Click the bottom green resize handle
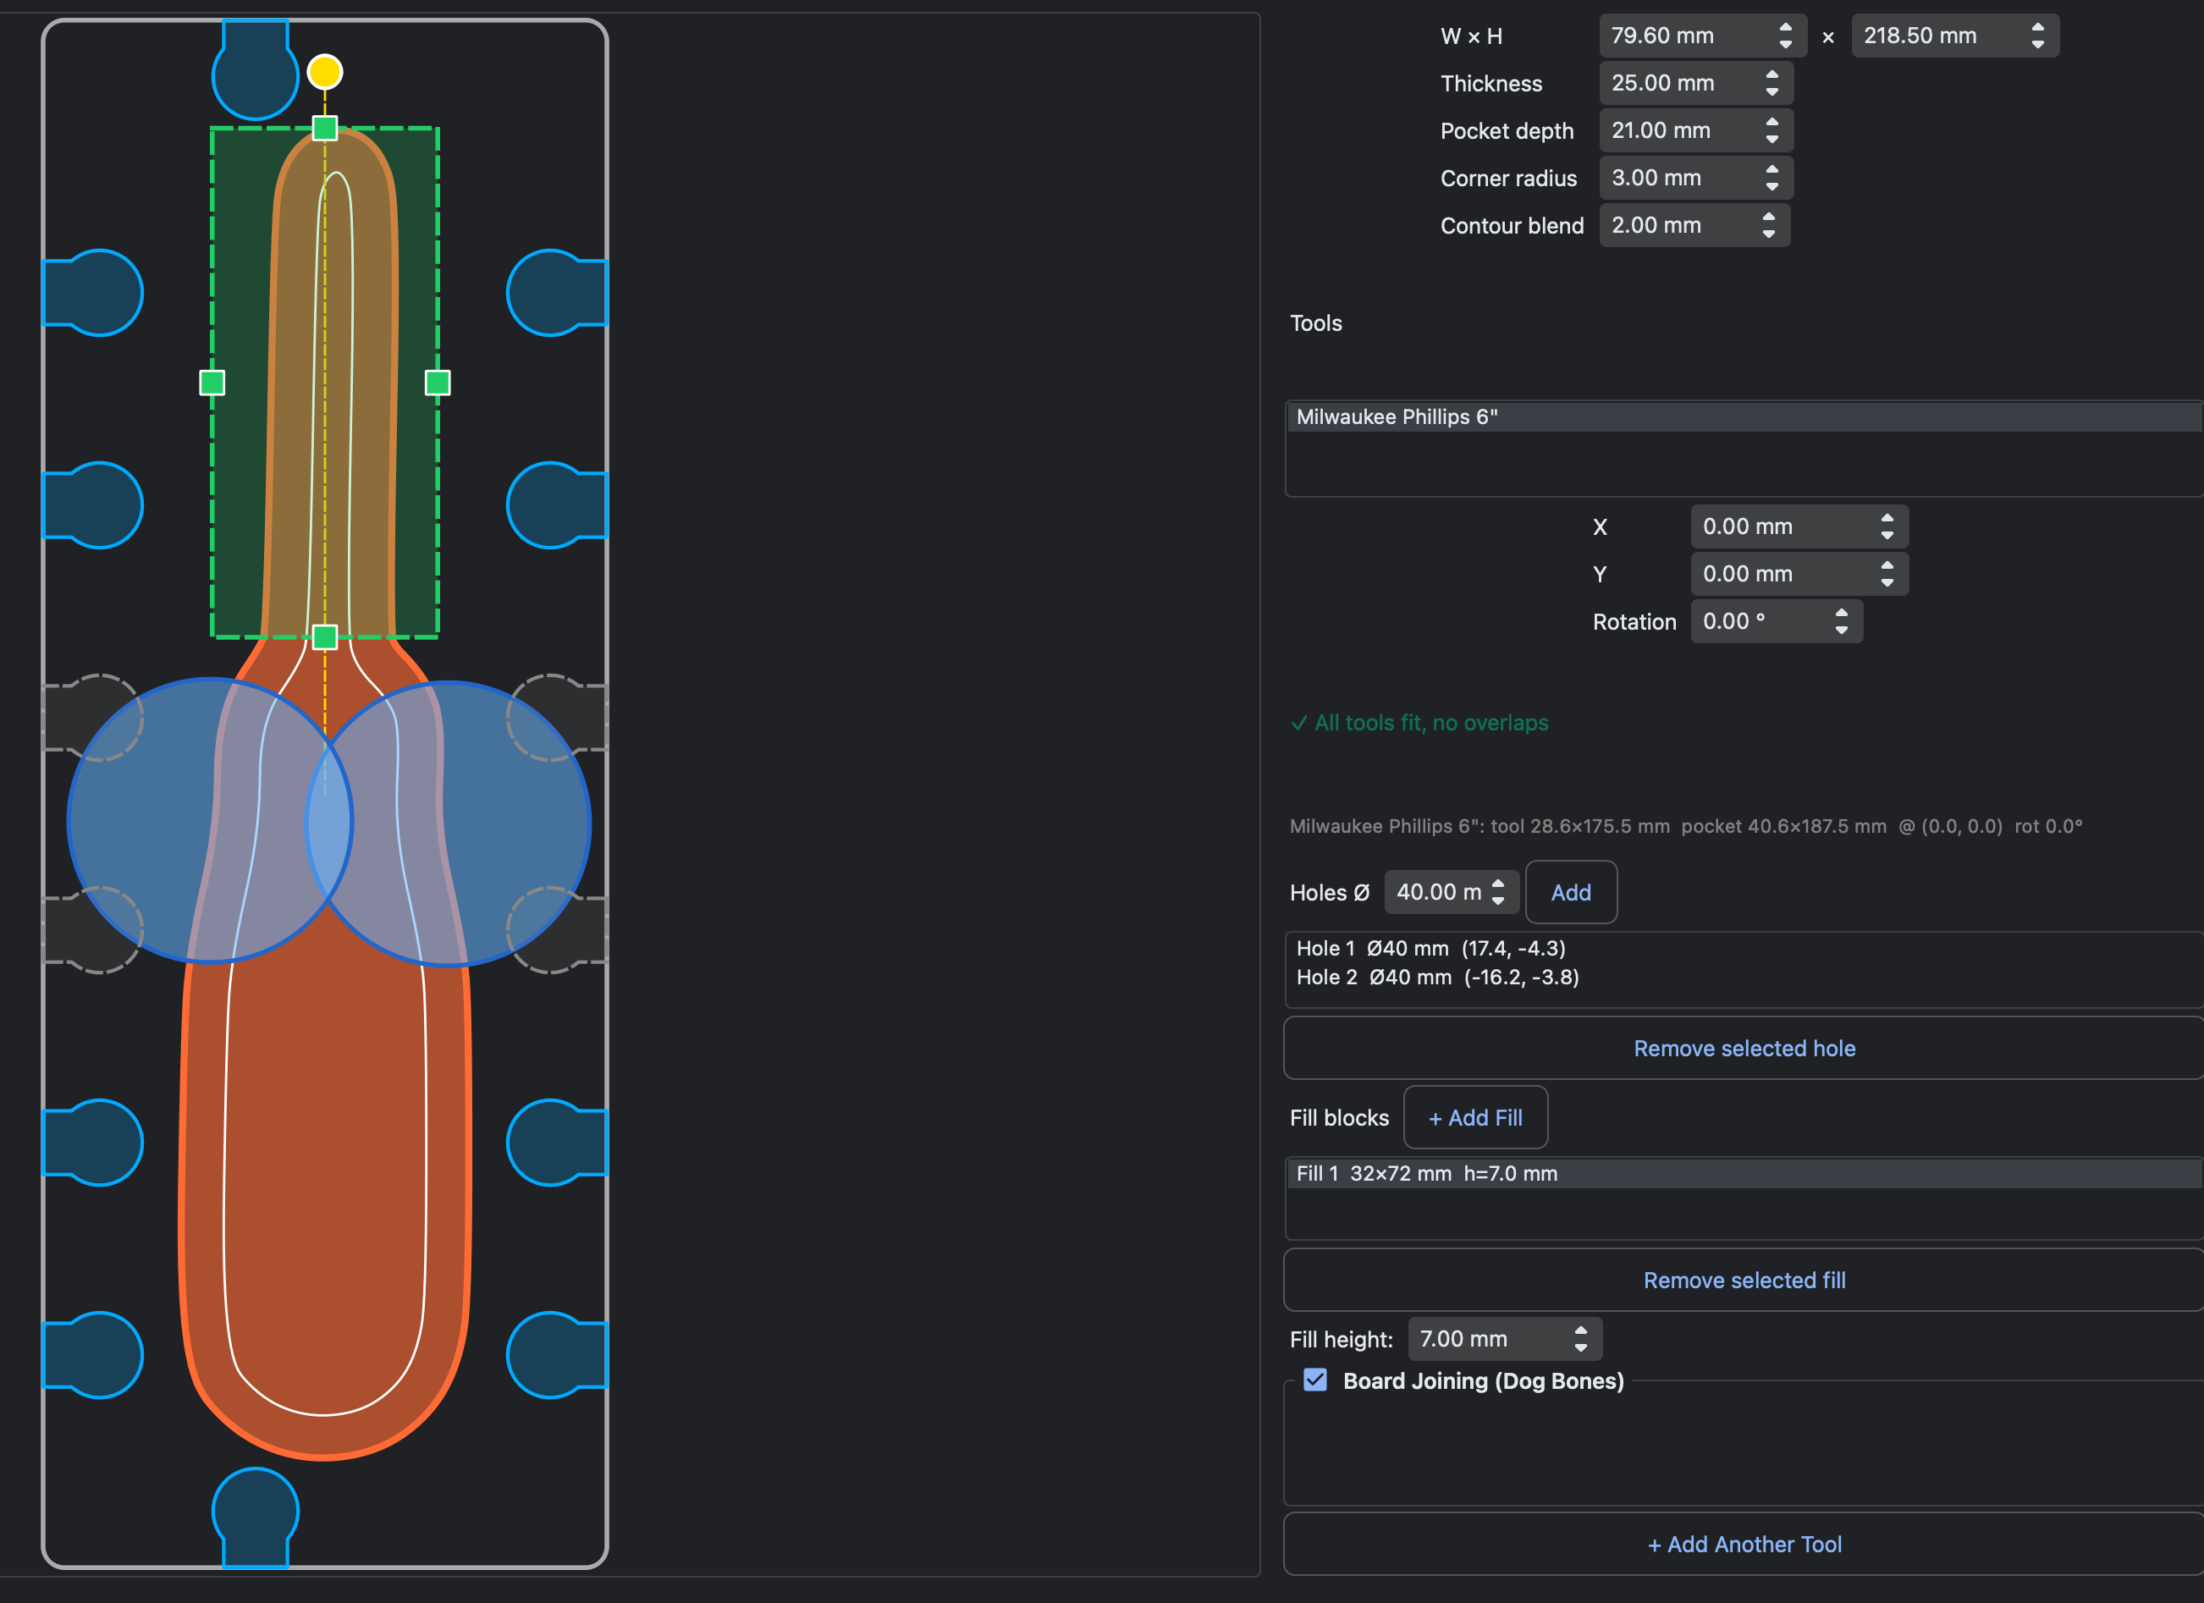 tap(324, 637)
